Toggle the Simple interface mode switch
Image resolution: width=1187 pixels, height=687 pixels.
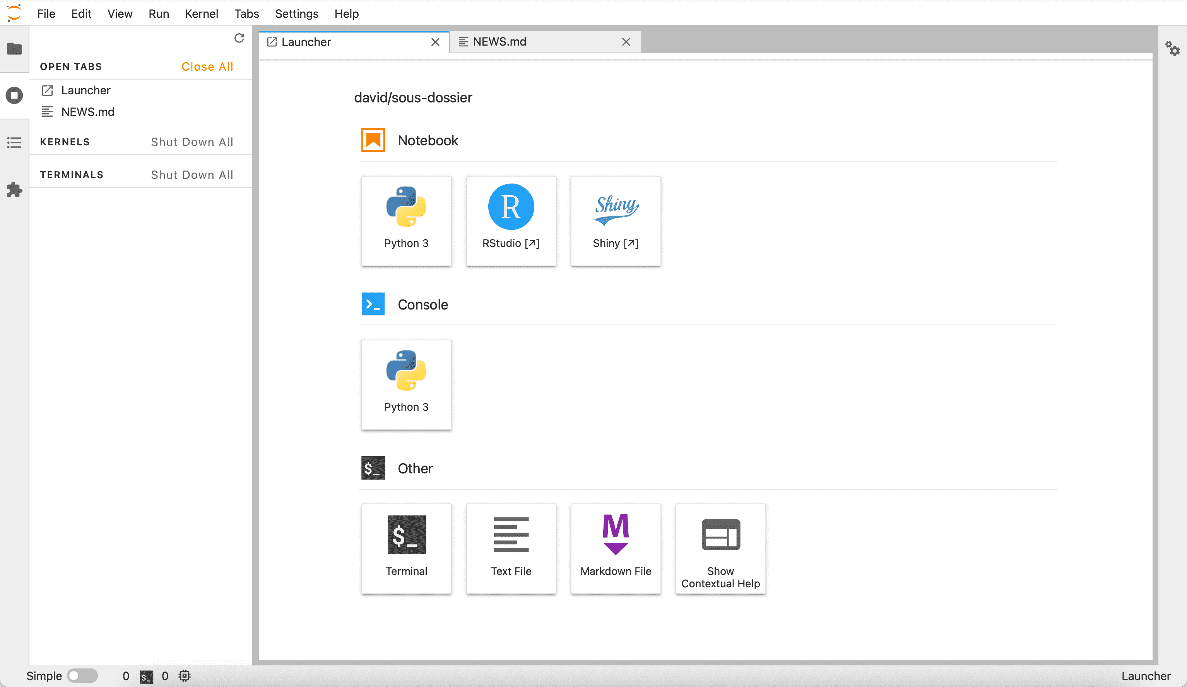82,676
